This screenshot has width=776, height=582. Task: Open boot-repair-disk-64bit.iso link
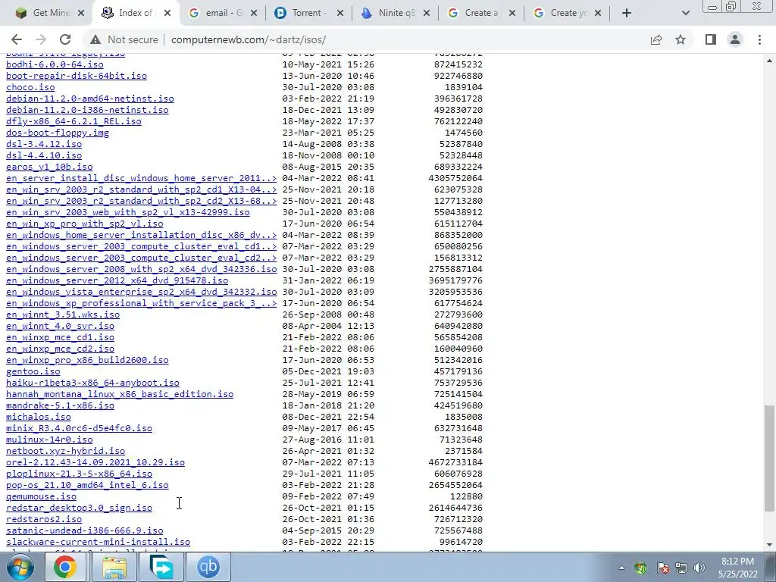(x=77, y=76)
